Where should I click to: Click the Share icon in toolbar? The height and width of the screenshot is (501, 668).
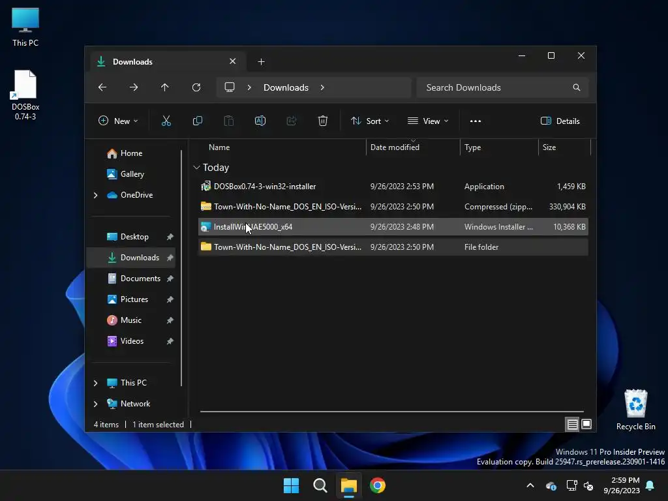(x=292, y=121)
